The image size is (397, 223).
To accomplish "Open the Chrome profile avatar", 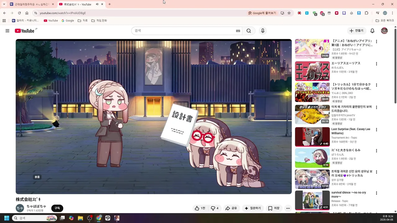I will pos(385,13).
